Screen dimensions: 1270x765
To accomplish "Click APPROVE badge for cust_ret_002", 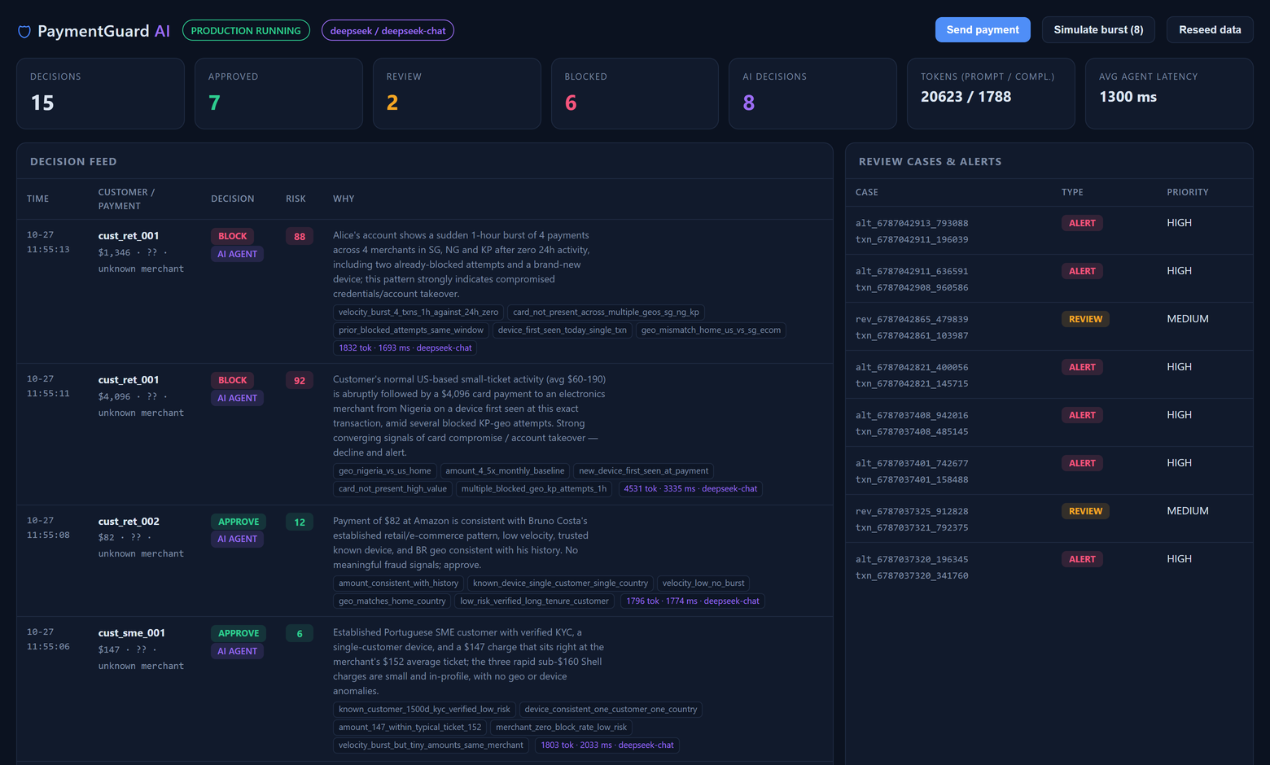I will point(239,522).
